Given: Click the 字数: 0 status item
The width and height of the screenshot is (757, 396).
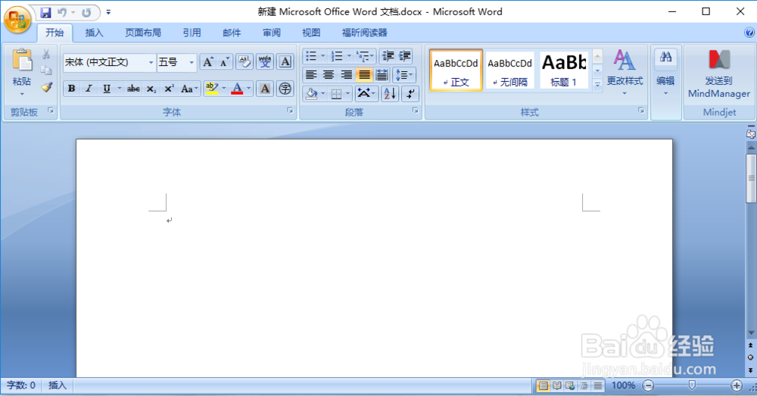Looking at the screenshot, I should pos(20,385).
